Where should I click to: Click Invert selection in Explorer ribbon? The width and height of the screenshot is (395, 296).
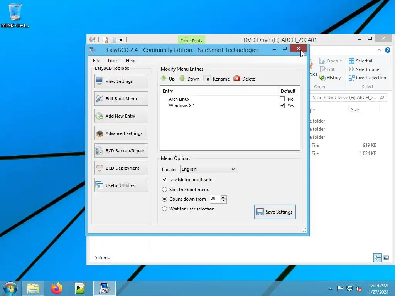point(367,78)
